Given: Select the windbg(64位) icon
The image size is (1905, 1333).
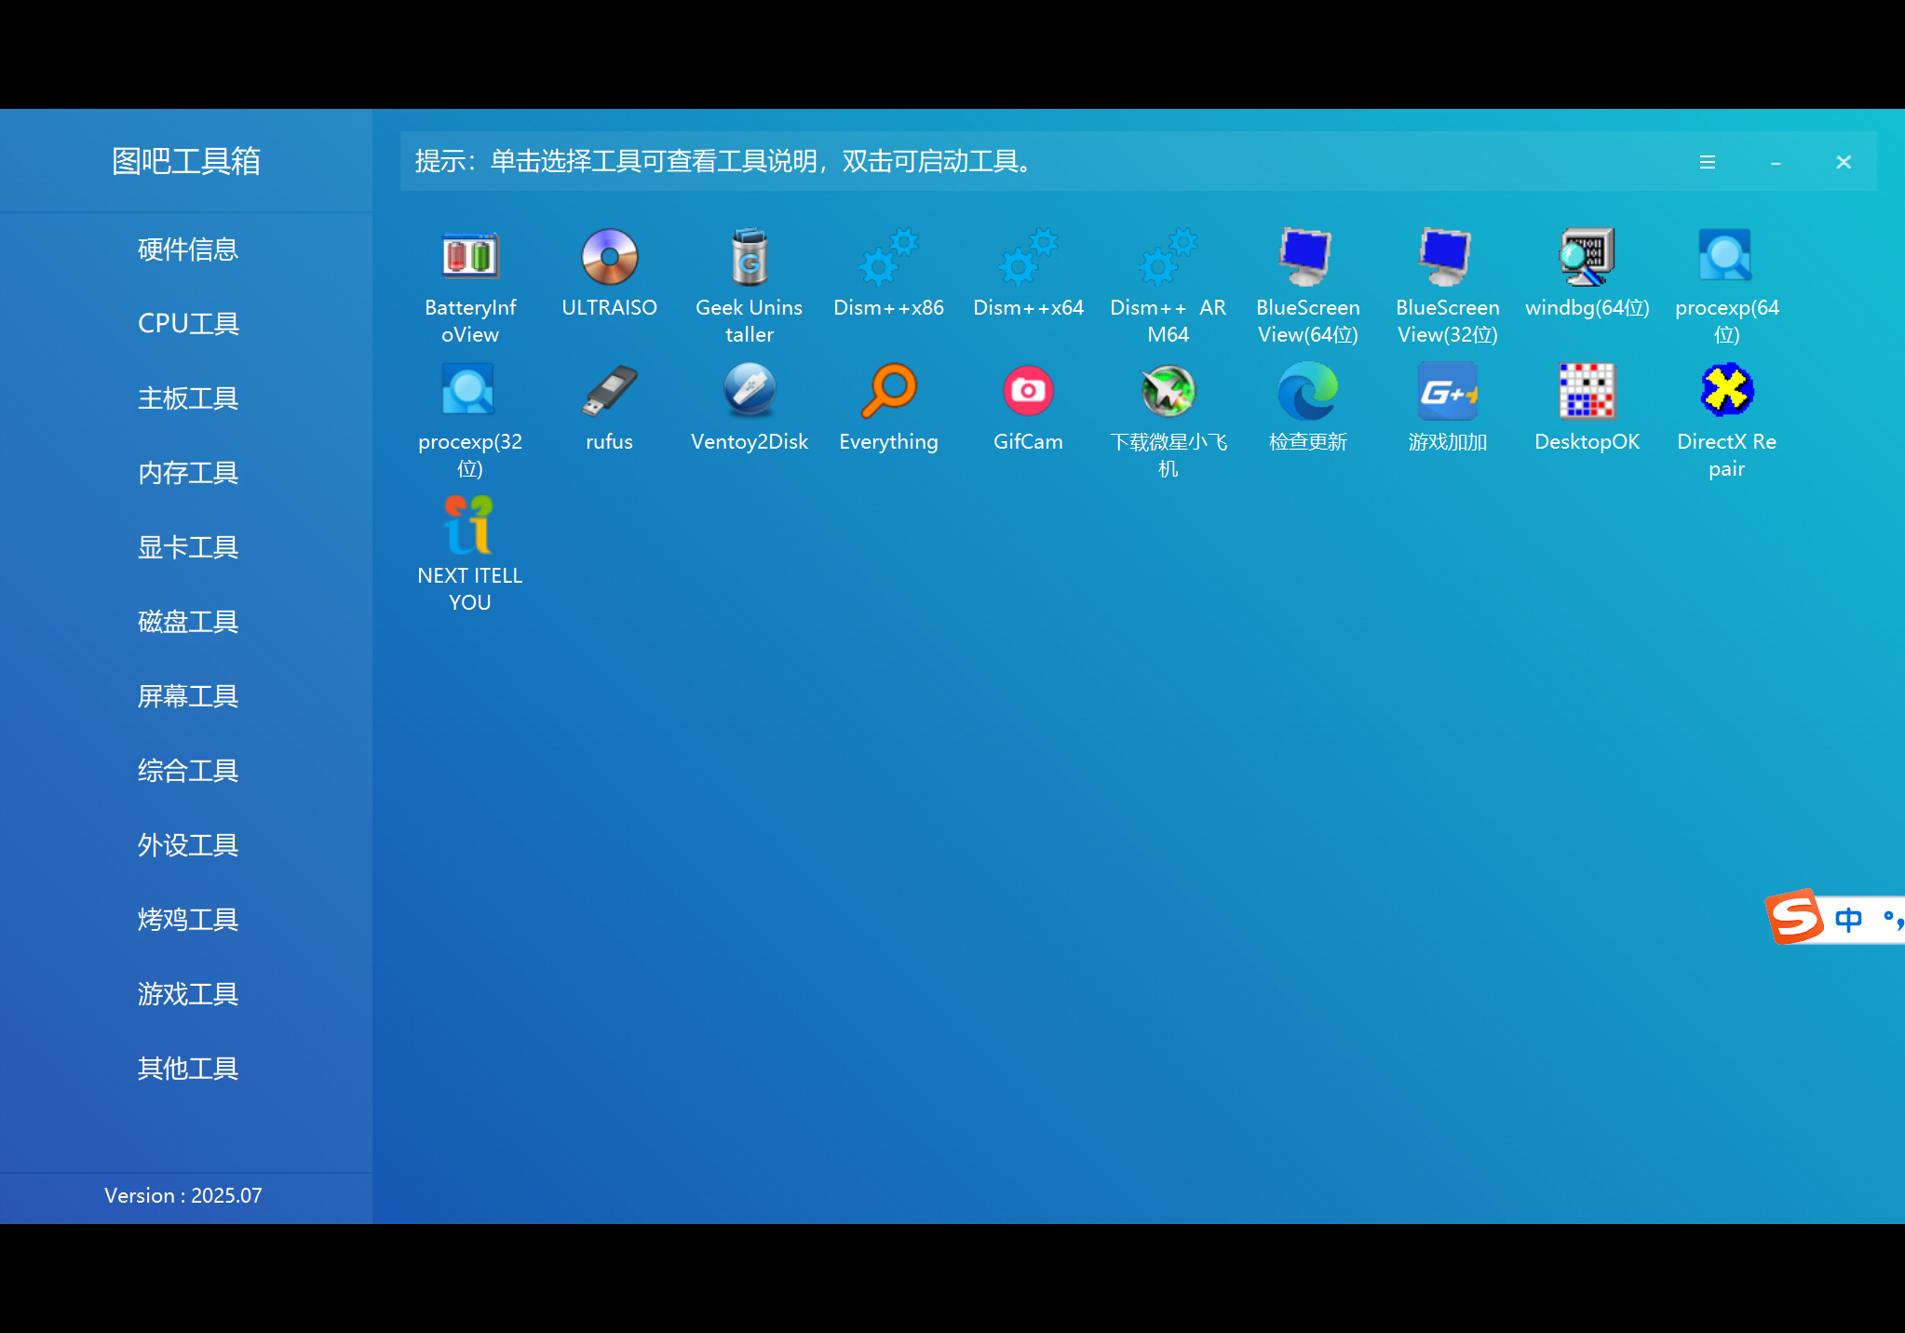Looking at the screenshot, I should pos(1587,256).
